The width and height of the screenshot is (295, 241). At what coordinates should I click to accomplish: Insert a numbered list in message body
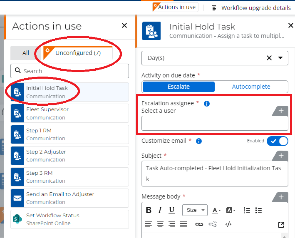[247, 210]
